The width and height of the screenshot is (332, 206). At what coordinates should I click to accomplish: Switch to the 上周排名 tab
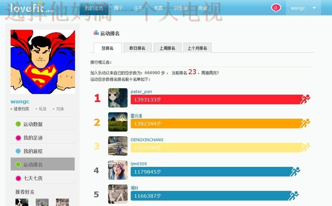coord(167,48)
